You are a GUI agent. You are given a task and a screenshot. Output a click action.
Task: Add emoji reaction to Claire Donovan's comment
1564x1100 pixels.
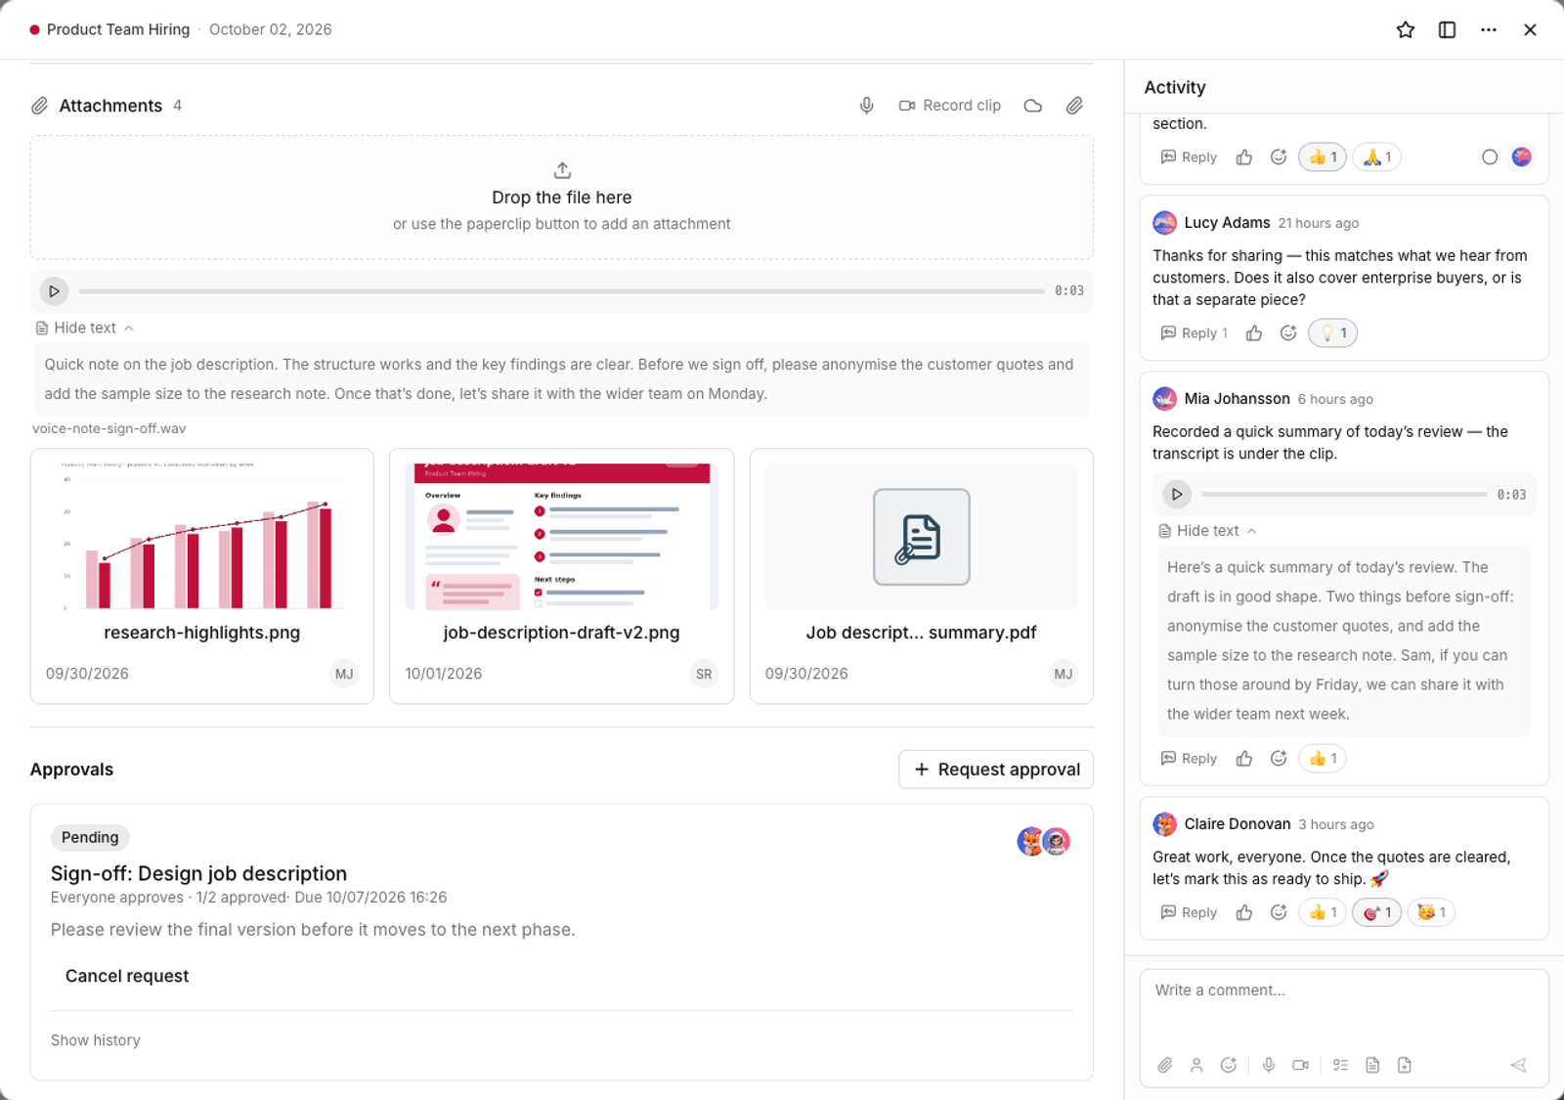click(1279, 912)
